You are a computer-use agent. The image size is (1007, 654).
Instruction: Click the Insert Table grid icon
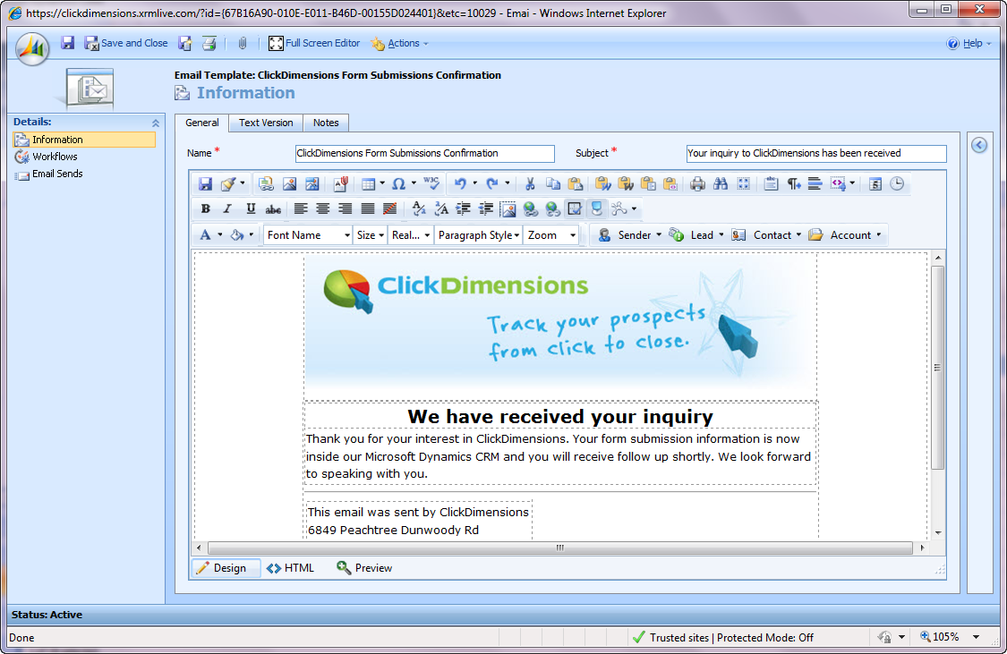[x=368, y=184]
